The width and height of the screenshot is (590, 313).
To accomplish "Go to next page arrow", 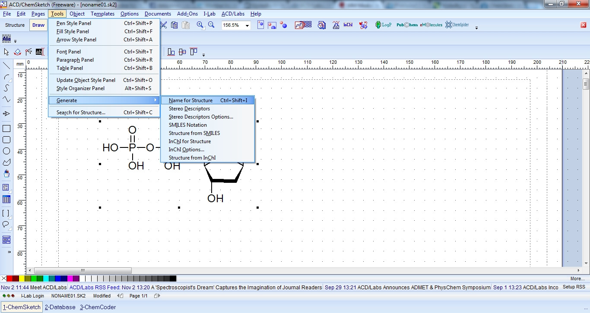I will tap(156, 296).
